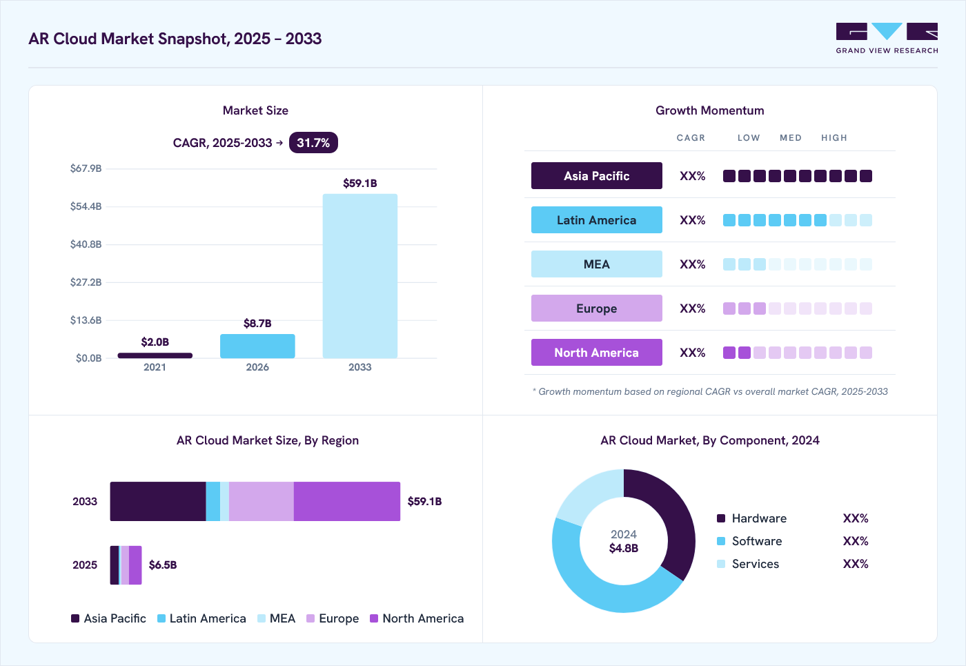Select the Asia Pacific region label
Screen dimensions: 966x666
click(x=597, y=176)
